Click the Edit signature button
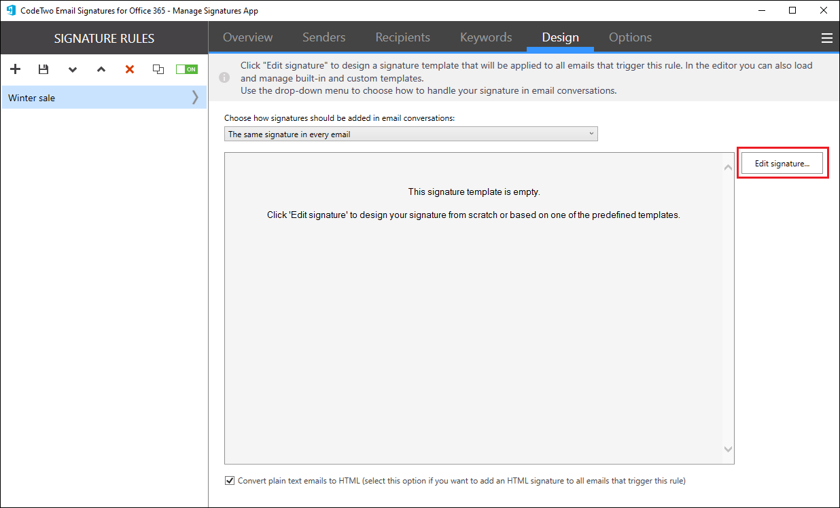This screenshot has height=508, width=840. pyautogui.click(x=782, y=163)
